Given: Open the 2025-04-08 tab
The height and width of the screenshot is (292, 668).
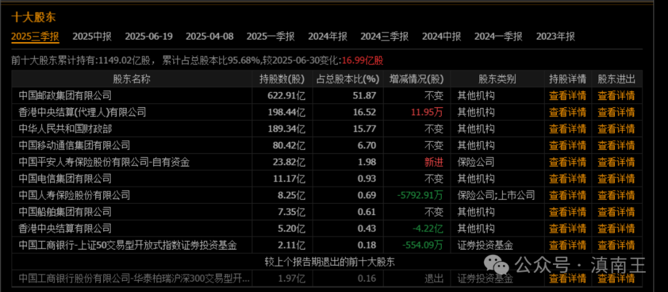Looking at the screenshot, I should tap(210, 36).
